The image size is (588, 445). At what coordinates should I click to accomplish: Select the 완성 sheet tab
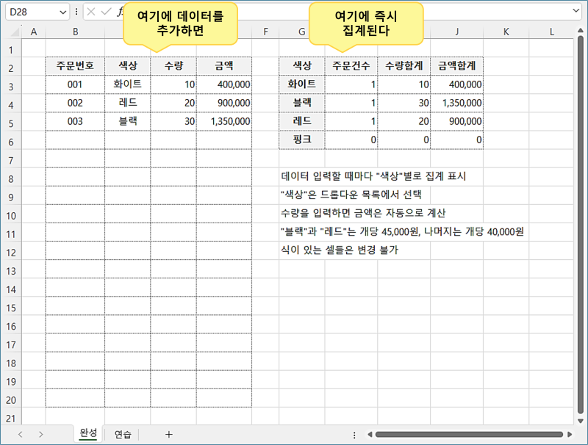87,434
